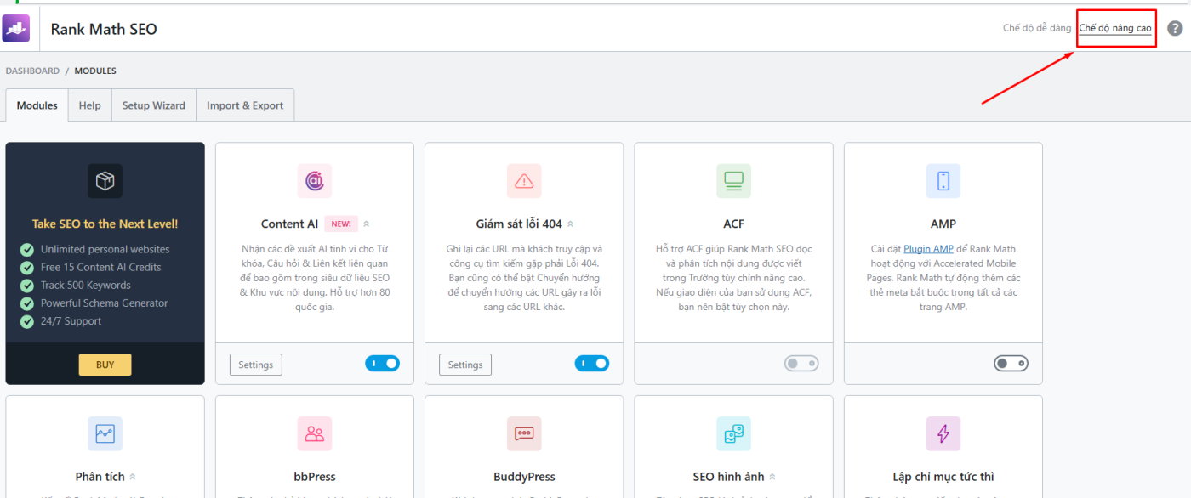
Task: Click the box icon on the promo card
Action: pos(105,181)
